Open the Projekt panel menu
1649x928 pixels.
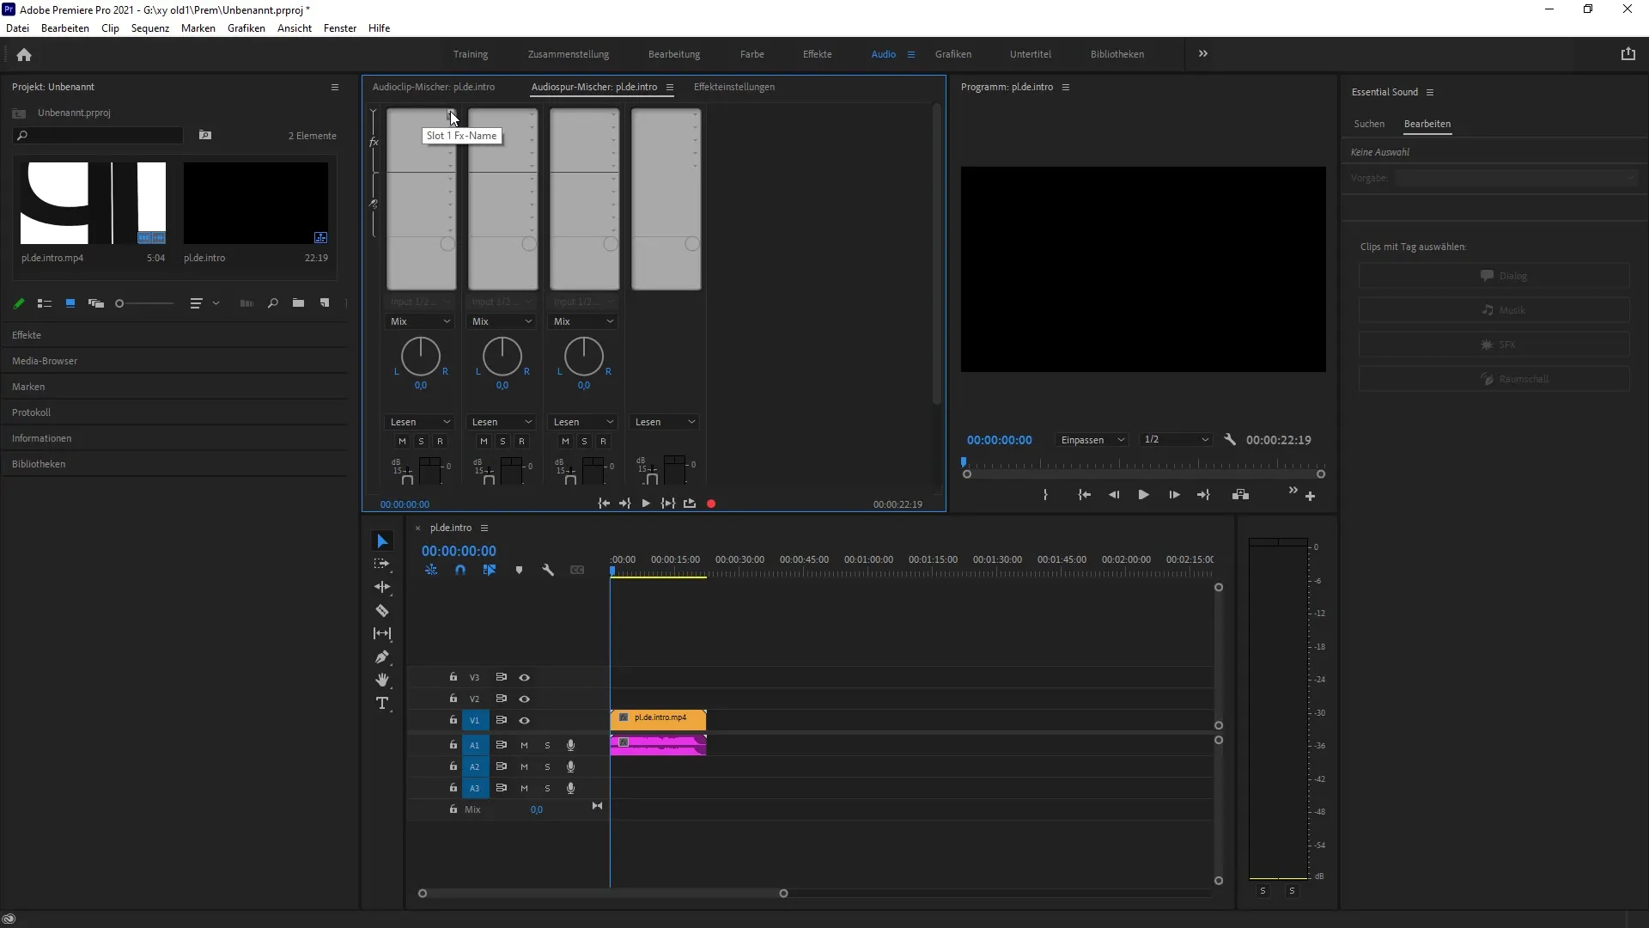335,87
